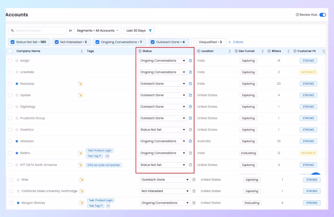Open California State University's status dropdown
The image size is (334, 217).
(165, 191)
